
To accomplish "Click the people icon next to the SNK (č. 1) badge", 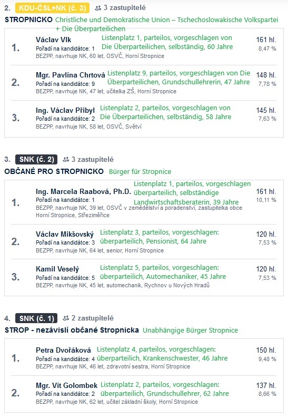I will pos(66,318).
